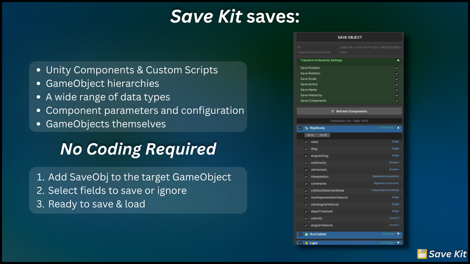
Task: Click 'Ready to save & load' step
Action: [96, 204]
